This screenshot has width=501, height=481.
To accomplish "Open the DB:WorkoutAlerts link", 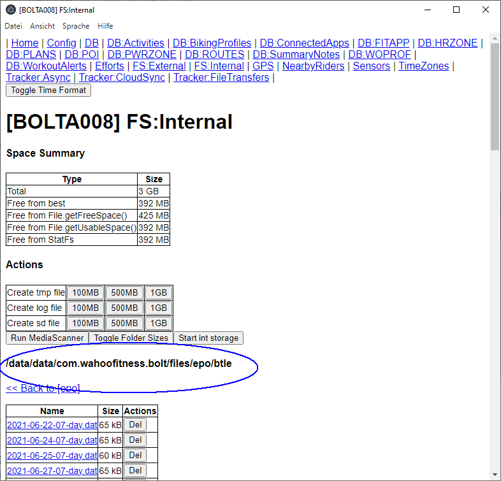I will pos(46,66).
